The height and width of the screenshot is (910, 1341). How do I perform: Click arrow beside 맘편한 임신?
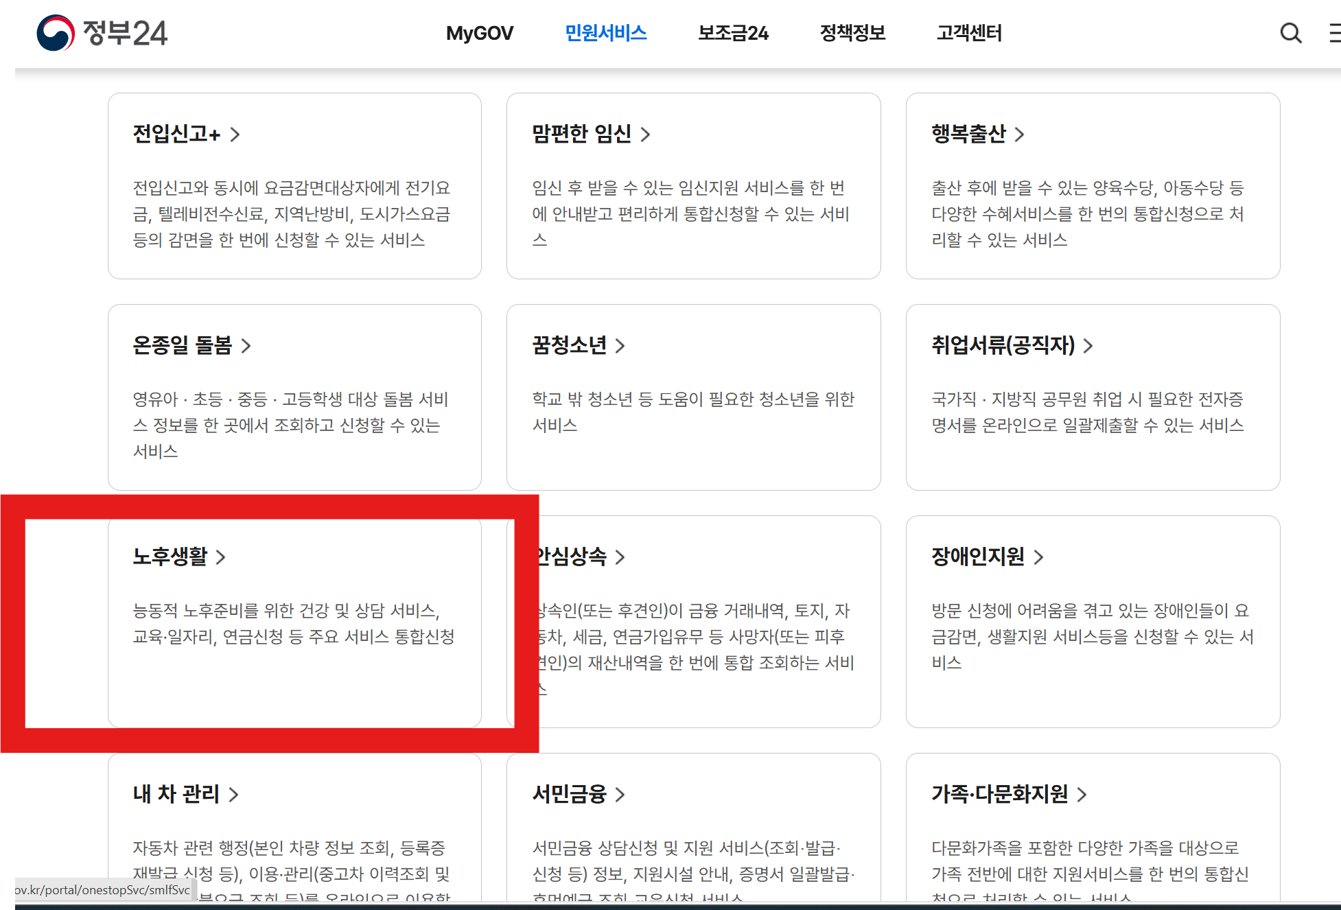tap(645, 135)
